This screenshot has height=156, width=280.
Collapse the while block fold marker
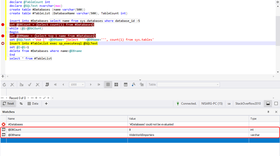[x=7, y=28]
